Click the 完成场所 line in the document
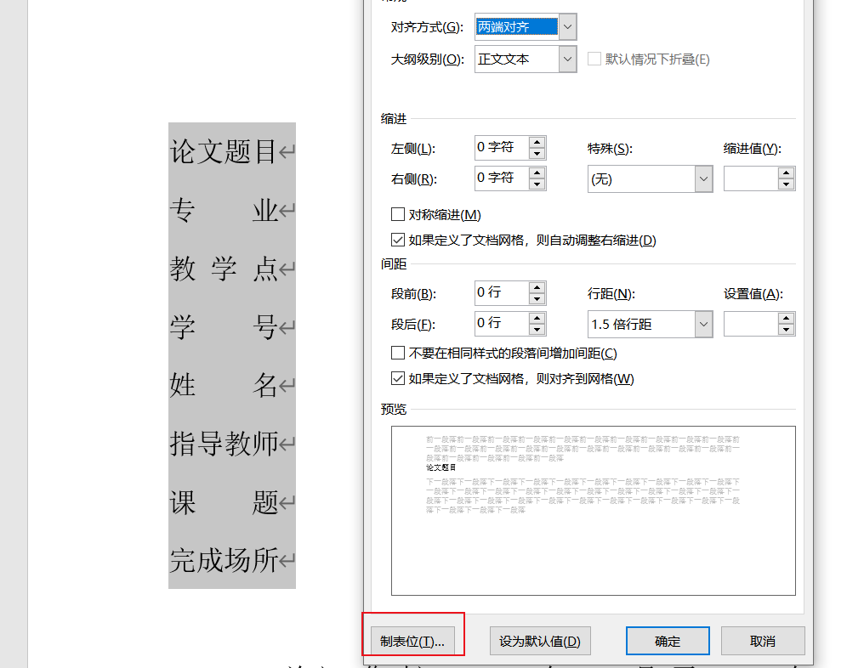Viewport: 847px width, 668px height. 224,560
